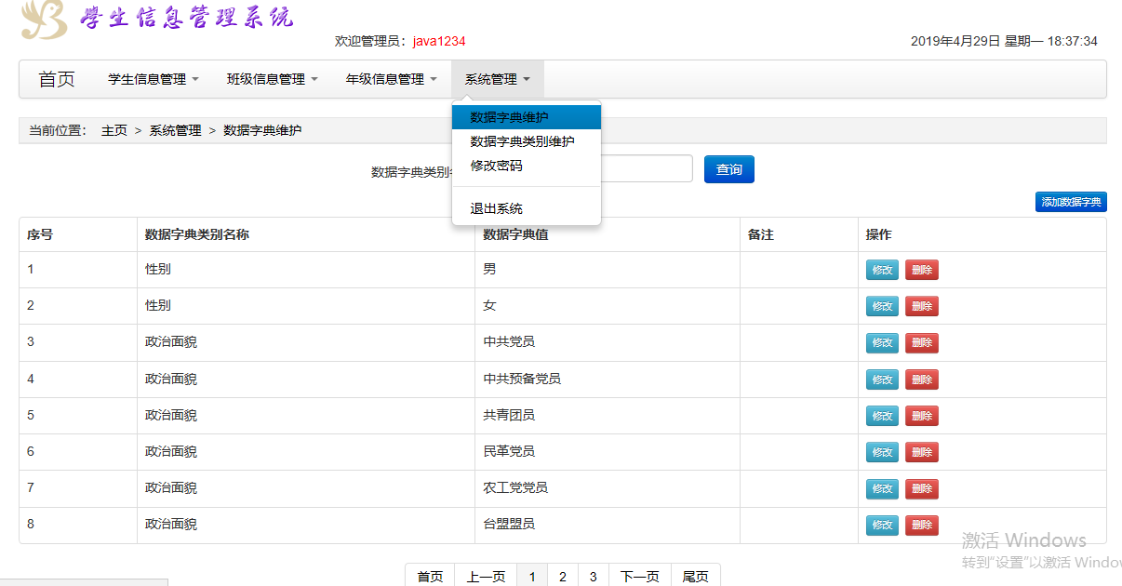Open the 学生信息管理 dropdown menu
1122x586 pixels.
click(154, 79)
